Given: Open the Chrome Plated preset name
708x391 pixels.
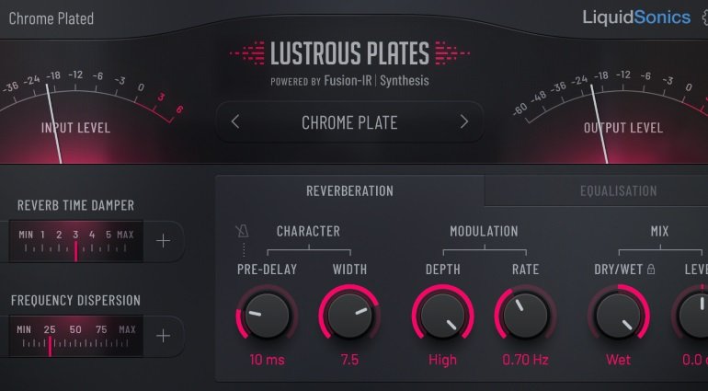Looking at the screenshot, I should click(x=51, y=18).
